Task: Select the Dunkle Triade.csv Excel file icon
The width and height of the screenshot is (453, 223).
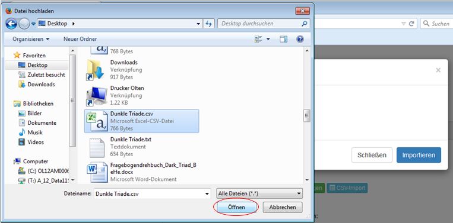Action: [96, 121]
